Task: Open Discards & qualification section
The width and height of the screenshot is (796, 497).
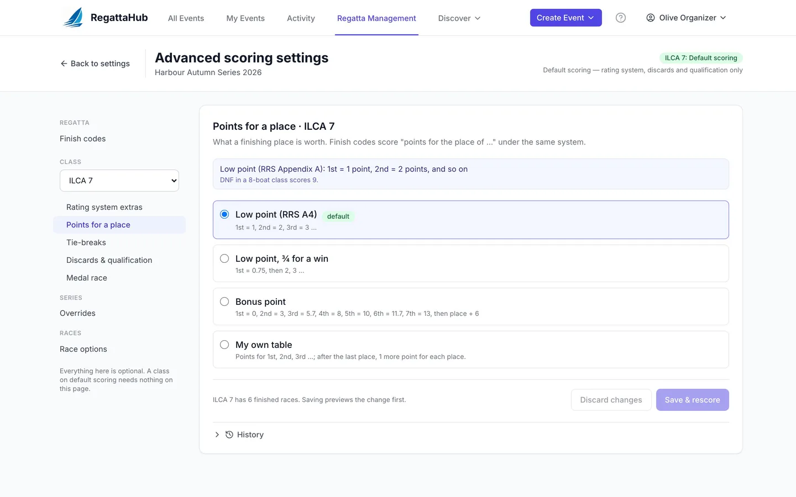Action: tap(119, 260)
